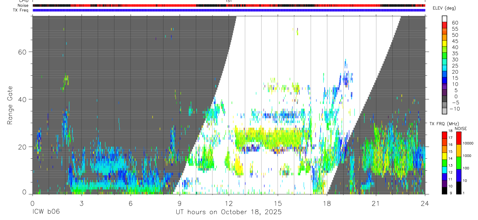478x220 pixels.
Task: Click the -10 label on elevation scale
Action: 454,109
